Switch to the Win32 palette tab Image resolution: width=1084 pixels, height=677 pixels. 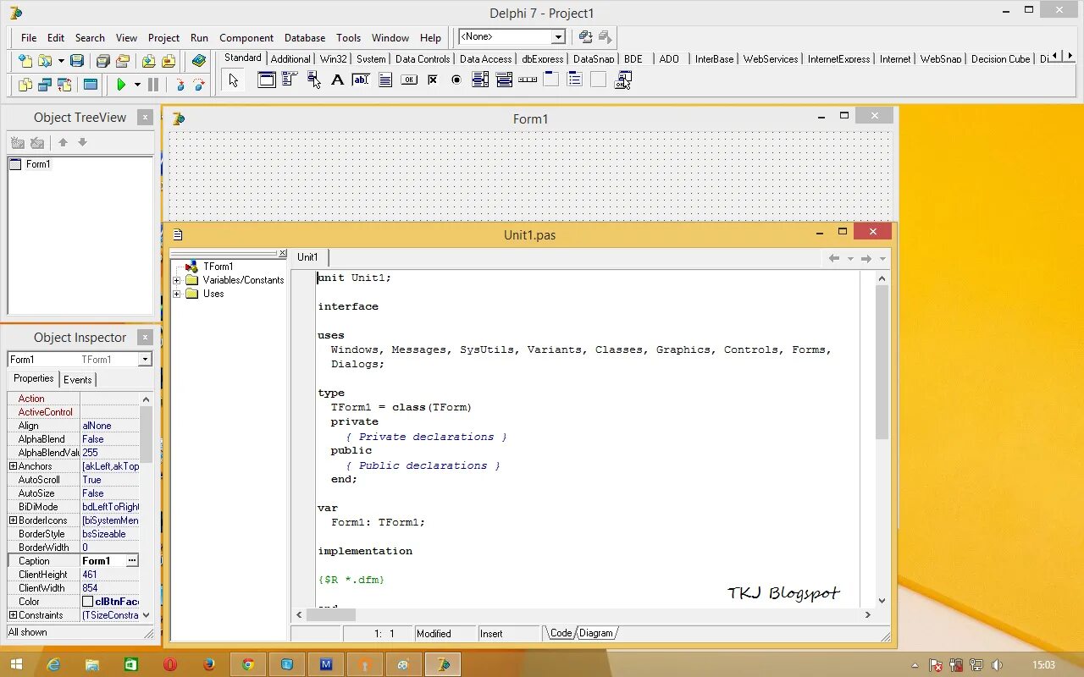point(334,59)
